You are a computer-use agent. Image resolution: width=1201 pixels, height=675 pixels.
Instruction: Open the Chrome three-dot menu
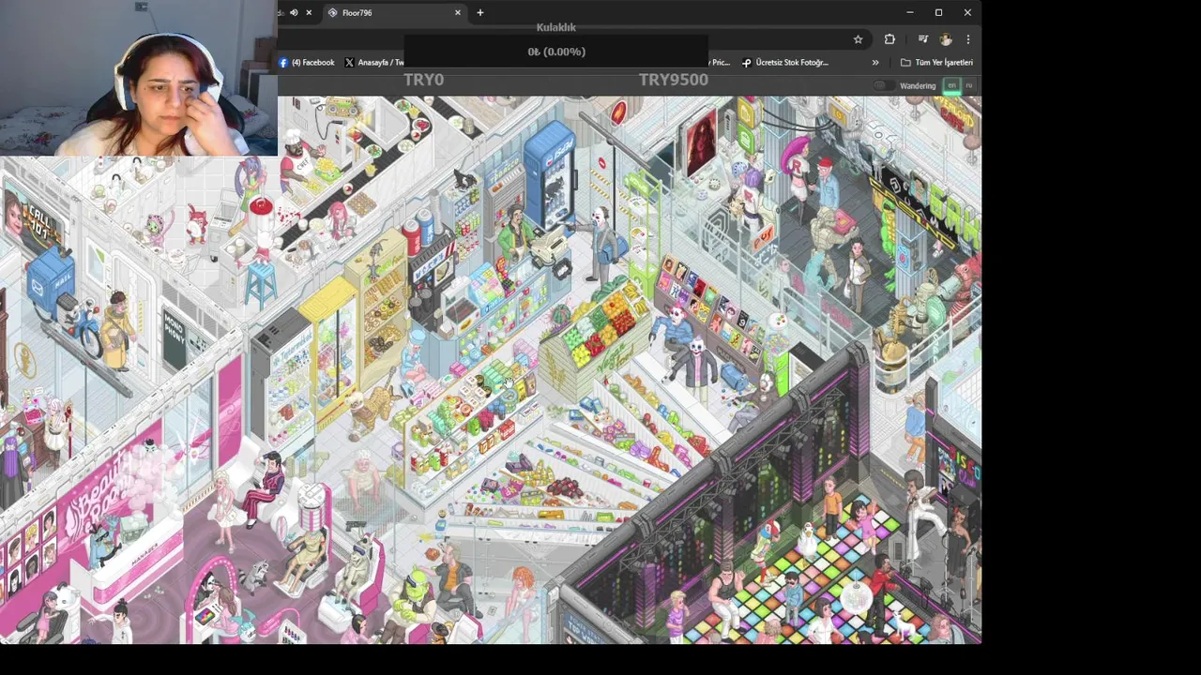967,39
